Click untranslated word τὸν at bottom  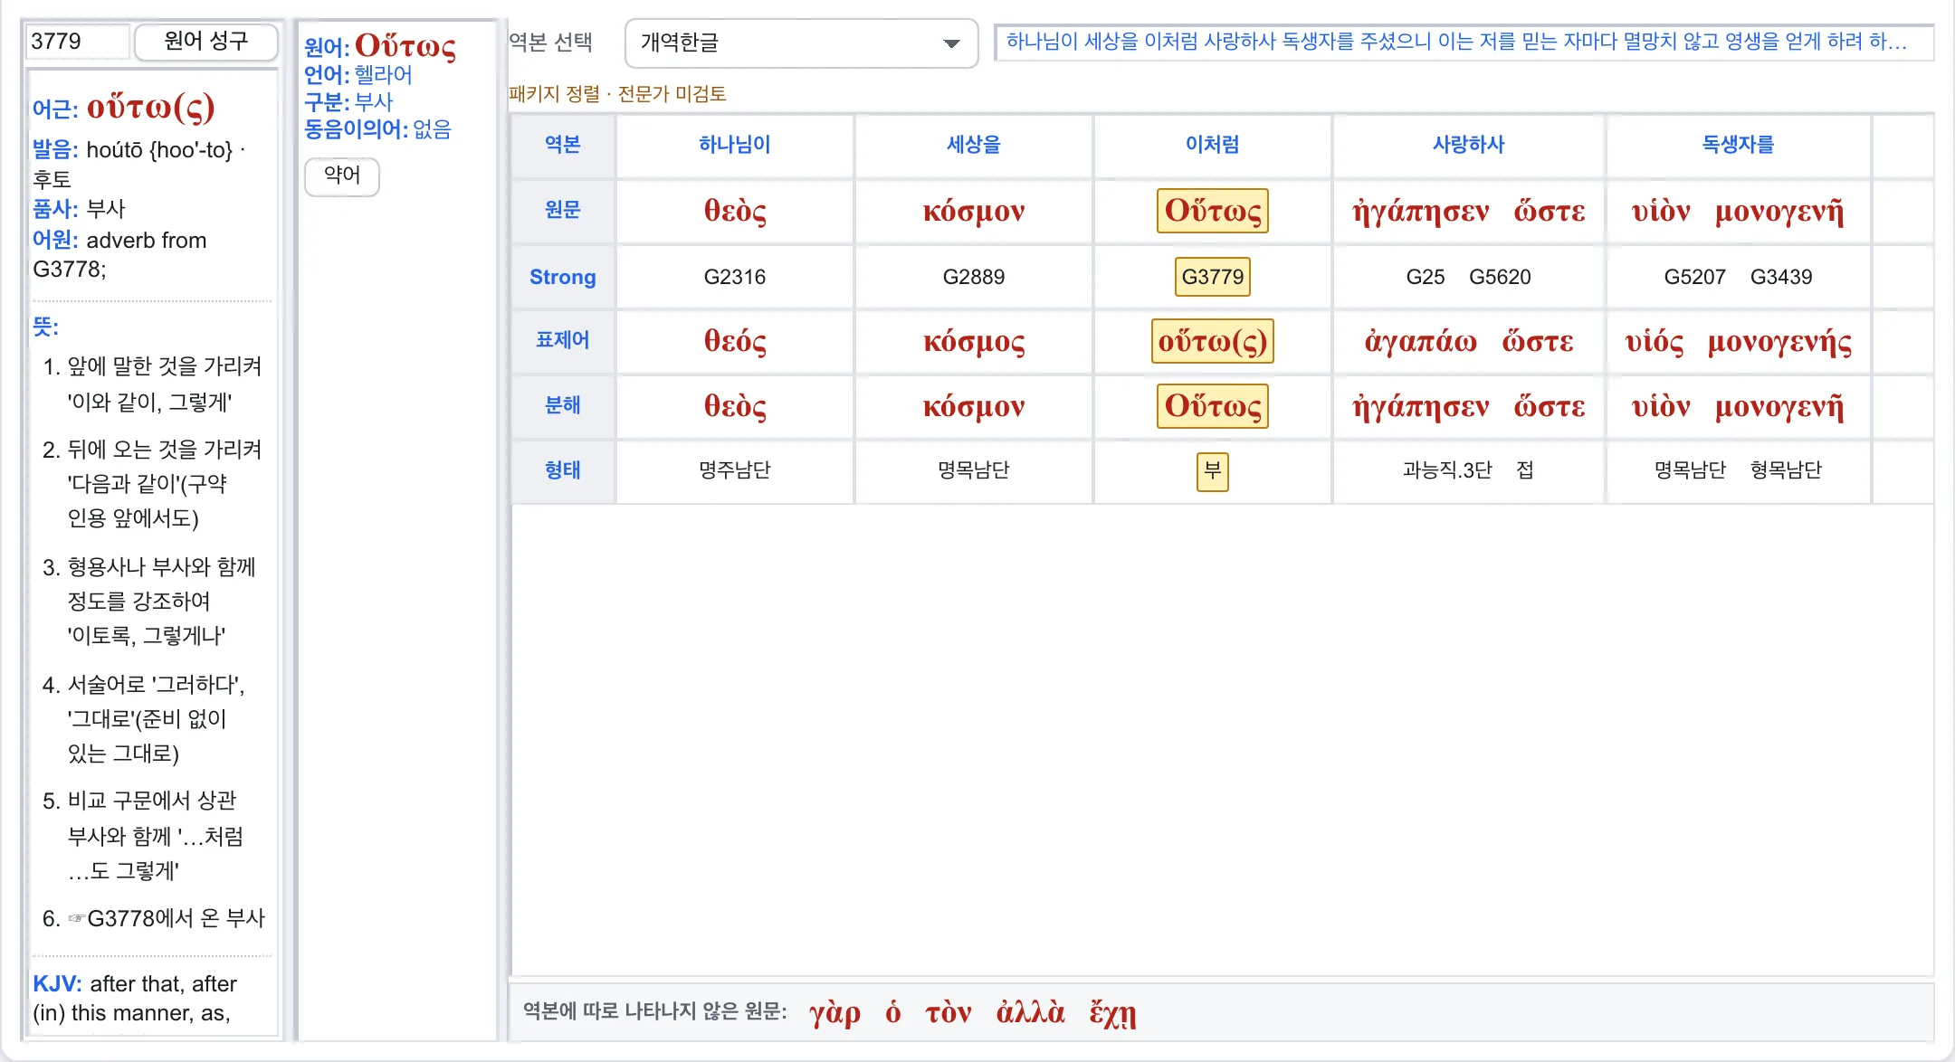pyautogui.click(x=948, y=1012)
